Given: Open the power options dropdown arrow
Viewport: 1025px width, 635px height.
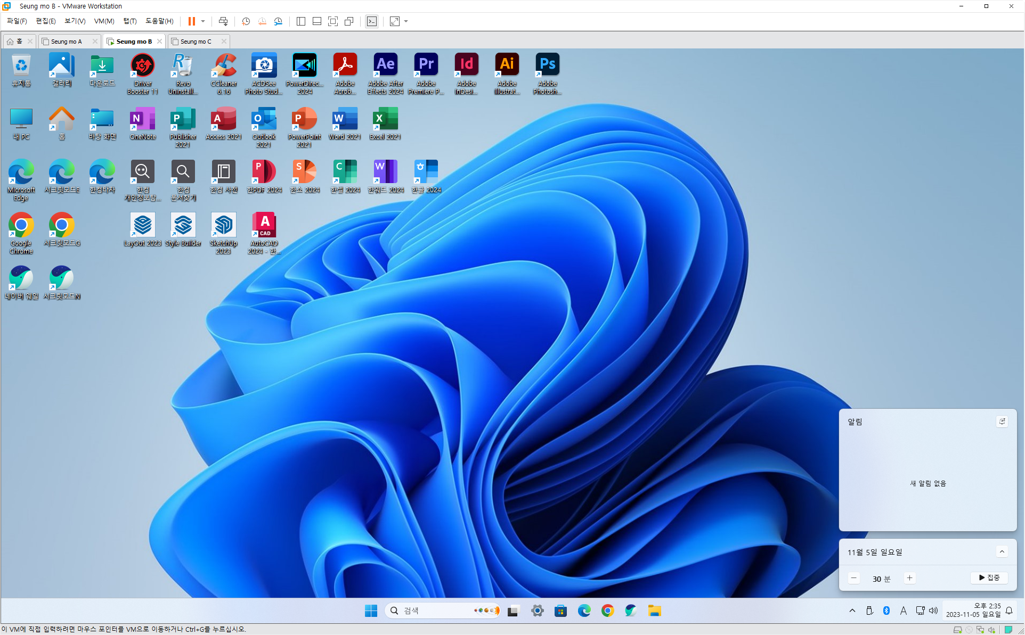Looking at the screenshot, I should click(x=203, y=21).
